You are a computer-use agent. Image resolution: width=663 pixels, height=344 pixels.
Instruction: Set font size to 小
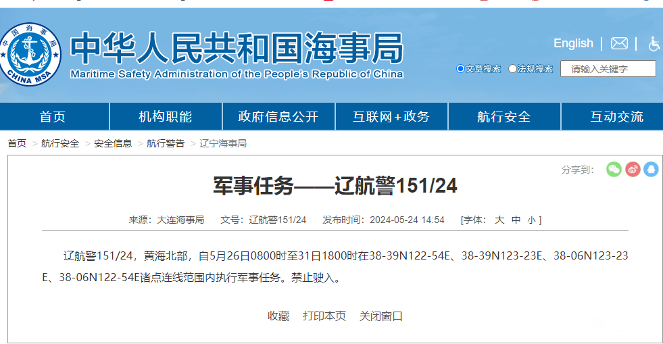coord(531,220)
